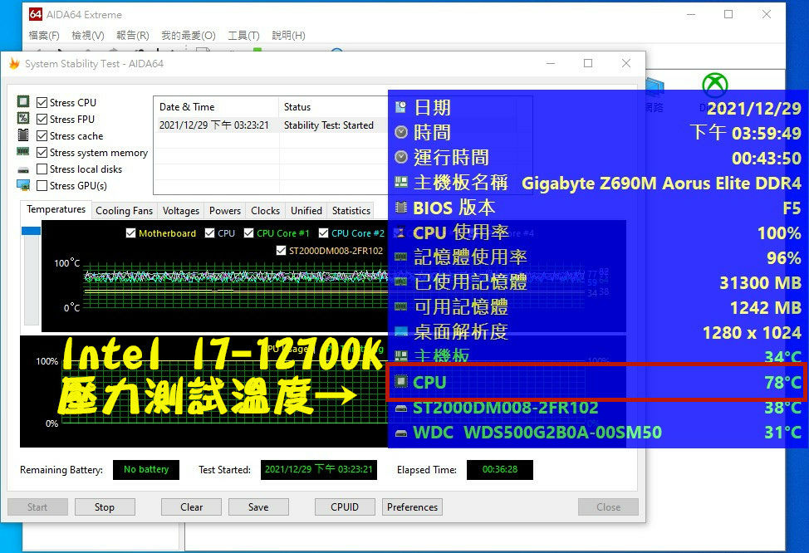Click the "No battery" status field
The image size is (809, 553).
point(146,469)
